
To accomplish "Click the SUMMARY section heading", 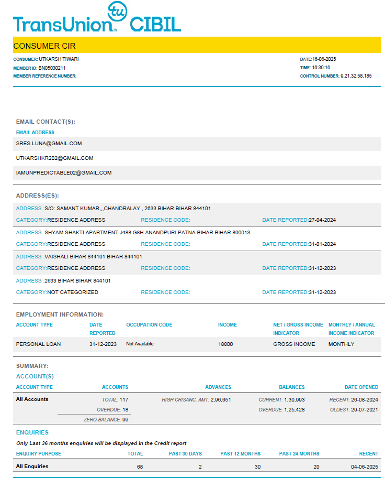I will tap(32, 366).
